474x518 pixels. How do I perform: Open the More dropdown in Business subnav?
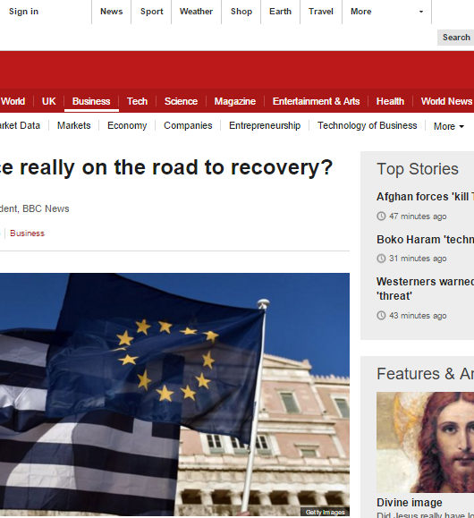[449, 126]
